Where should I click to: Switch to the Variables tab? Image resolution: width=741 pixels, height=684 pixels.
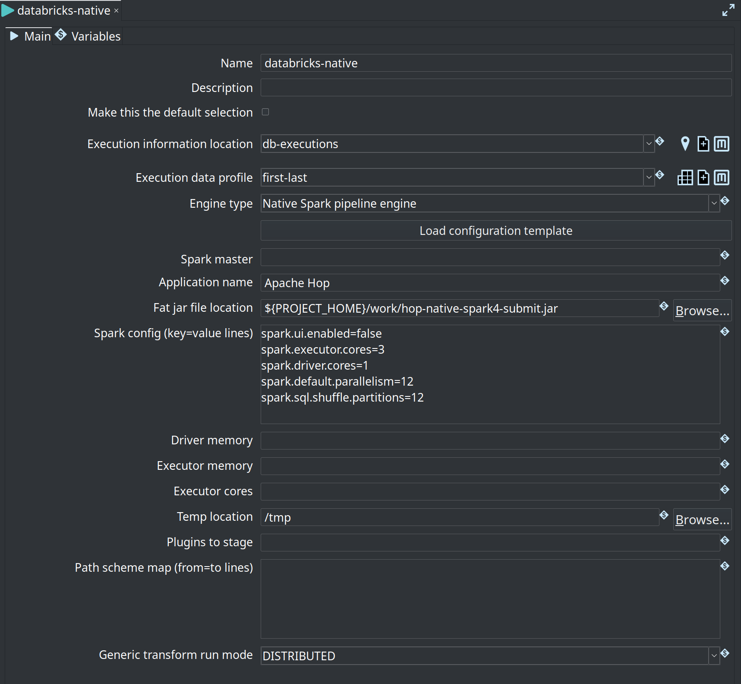88,36
